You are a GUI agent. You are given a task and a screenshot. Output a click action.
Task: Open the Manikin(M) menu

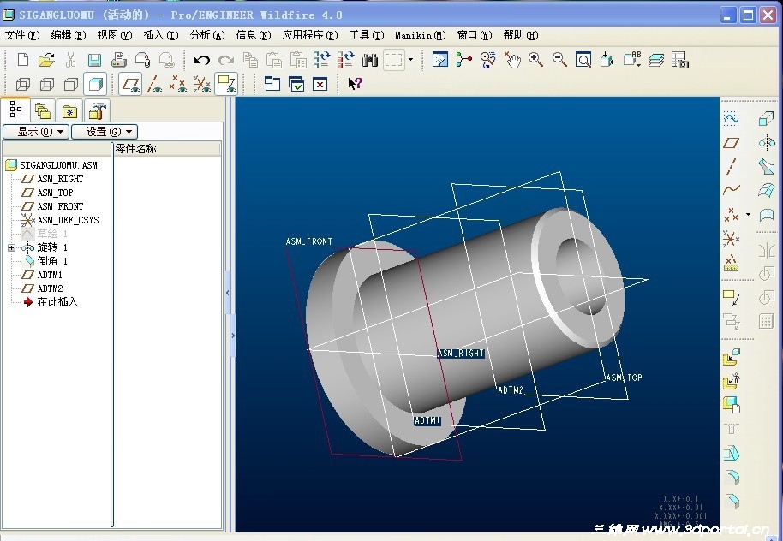[x=420, y=35]
